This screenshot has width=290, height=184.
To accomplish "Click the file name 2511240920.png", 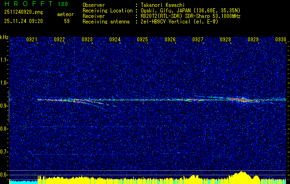I will click(x=24, y=12).
